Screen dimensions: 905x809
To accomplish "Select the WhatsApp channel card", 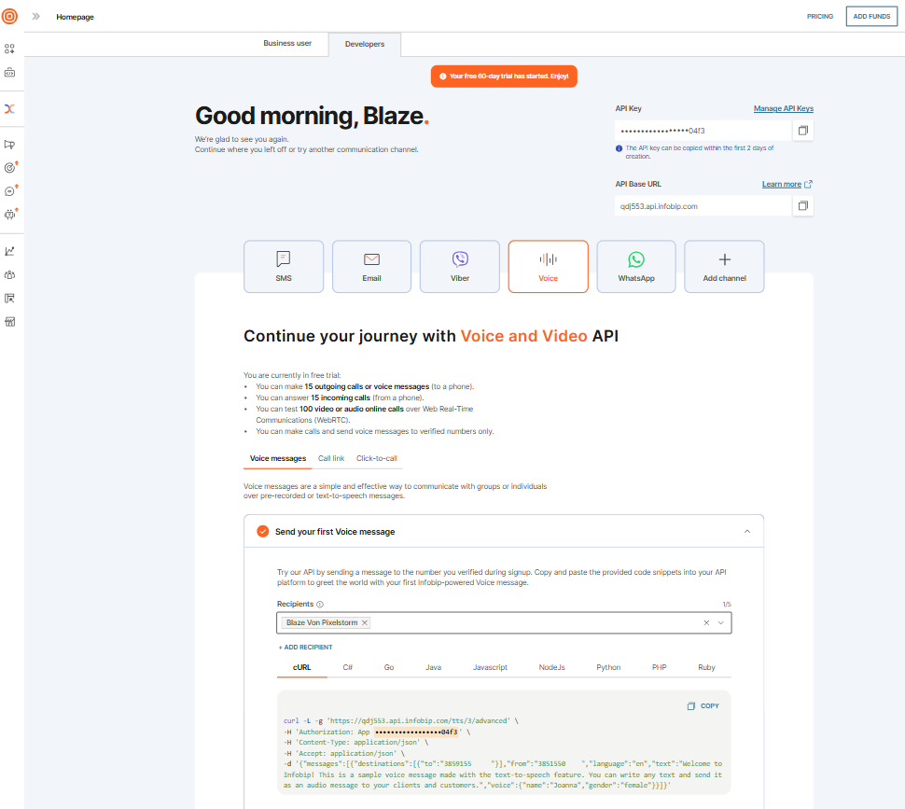I will [636, 267].
